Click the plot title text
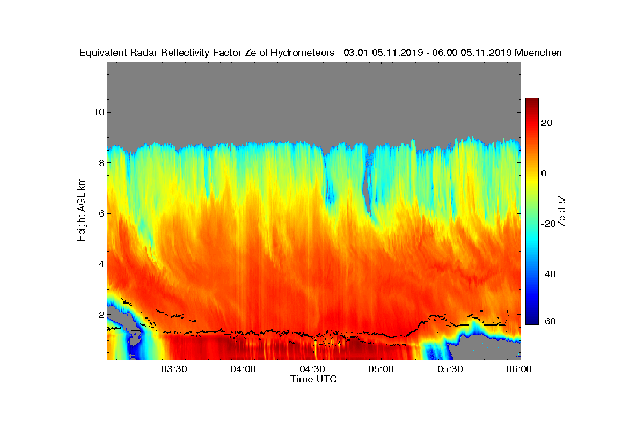The height and width of the screenshot is (429, 644). [320, 53]
